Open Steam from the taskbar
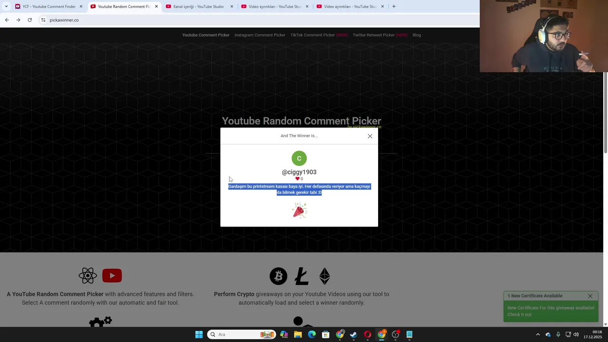Viewport: 608px width, 342px height. click(353, 334)
